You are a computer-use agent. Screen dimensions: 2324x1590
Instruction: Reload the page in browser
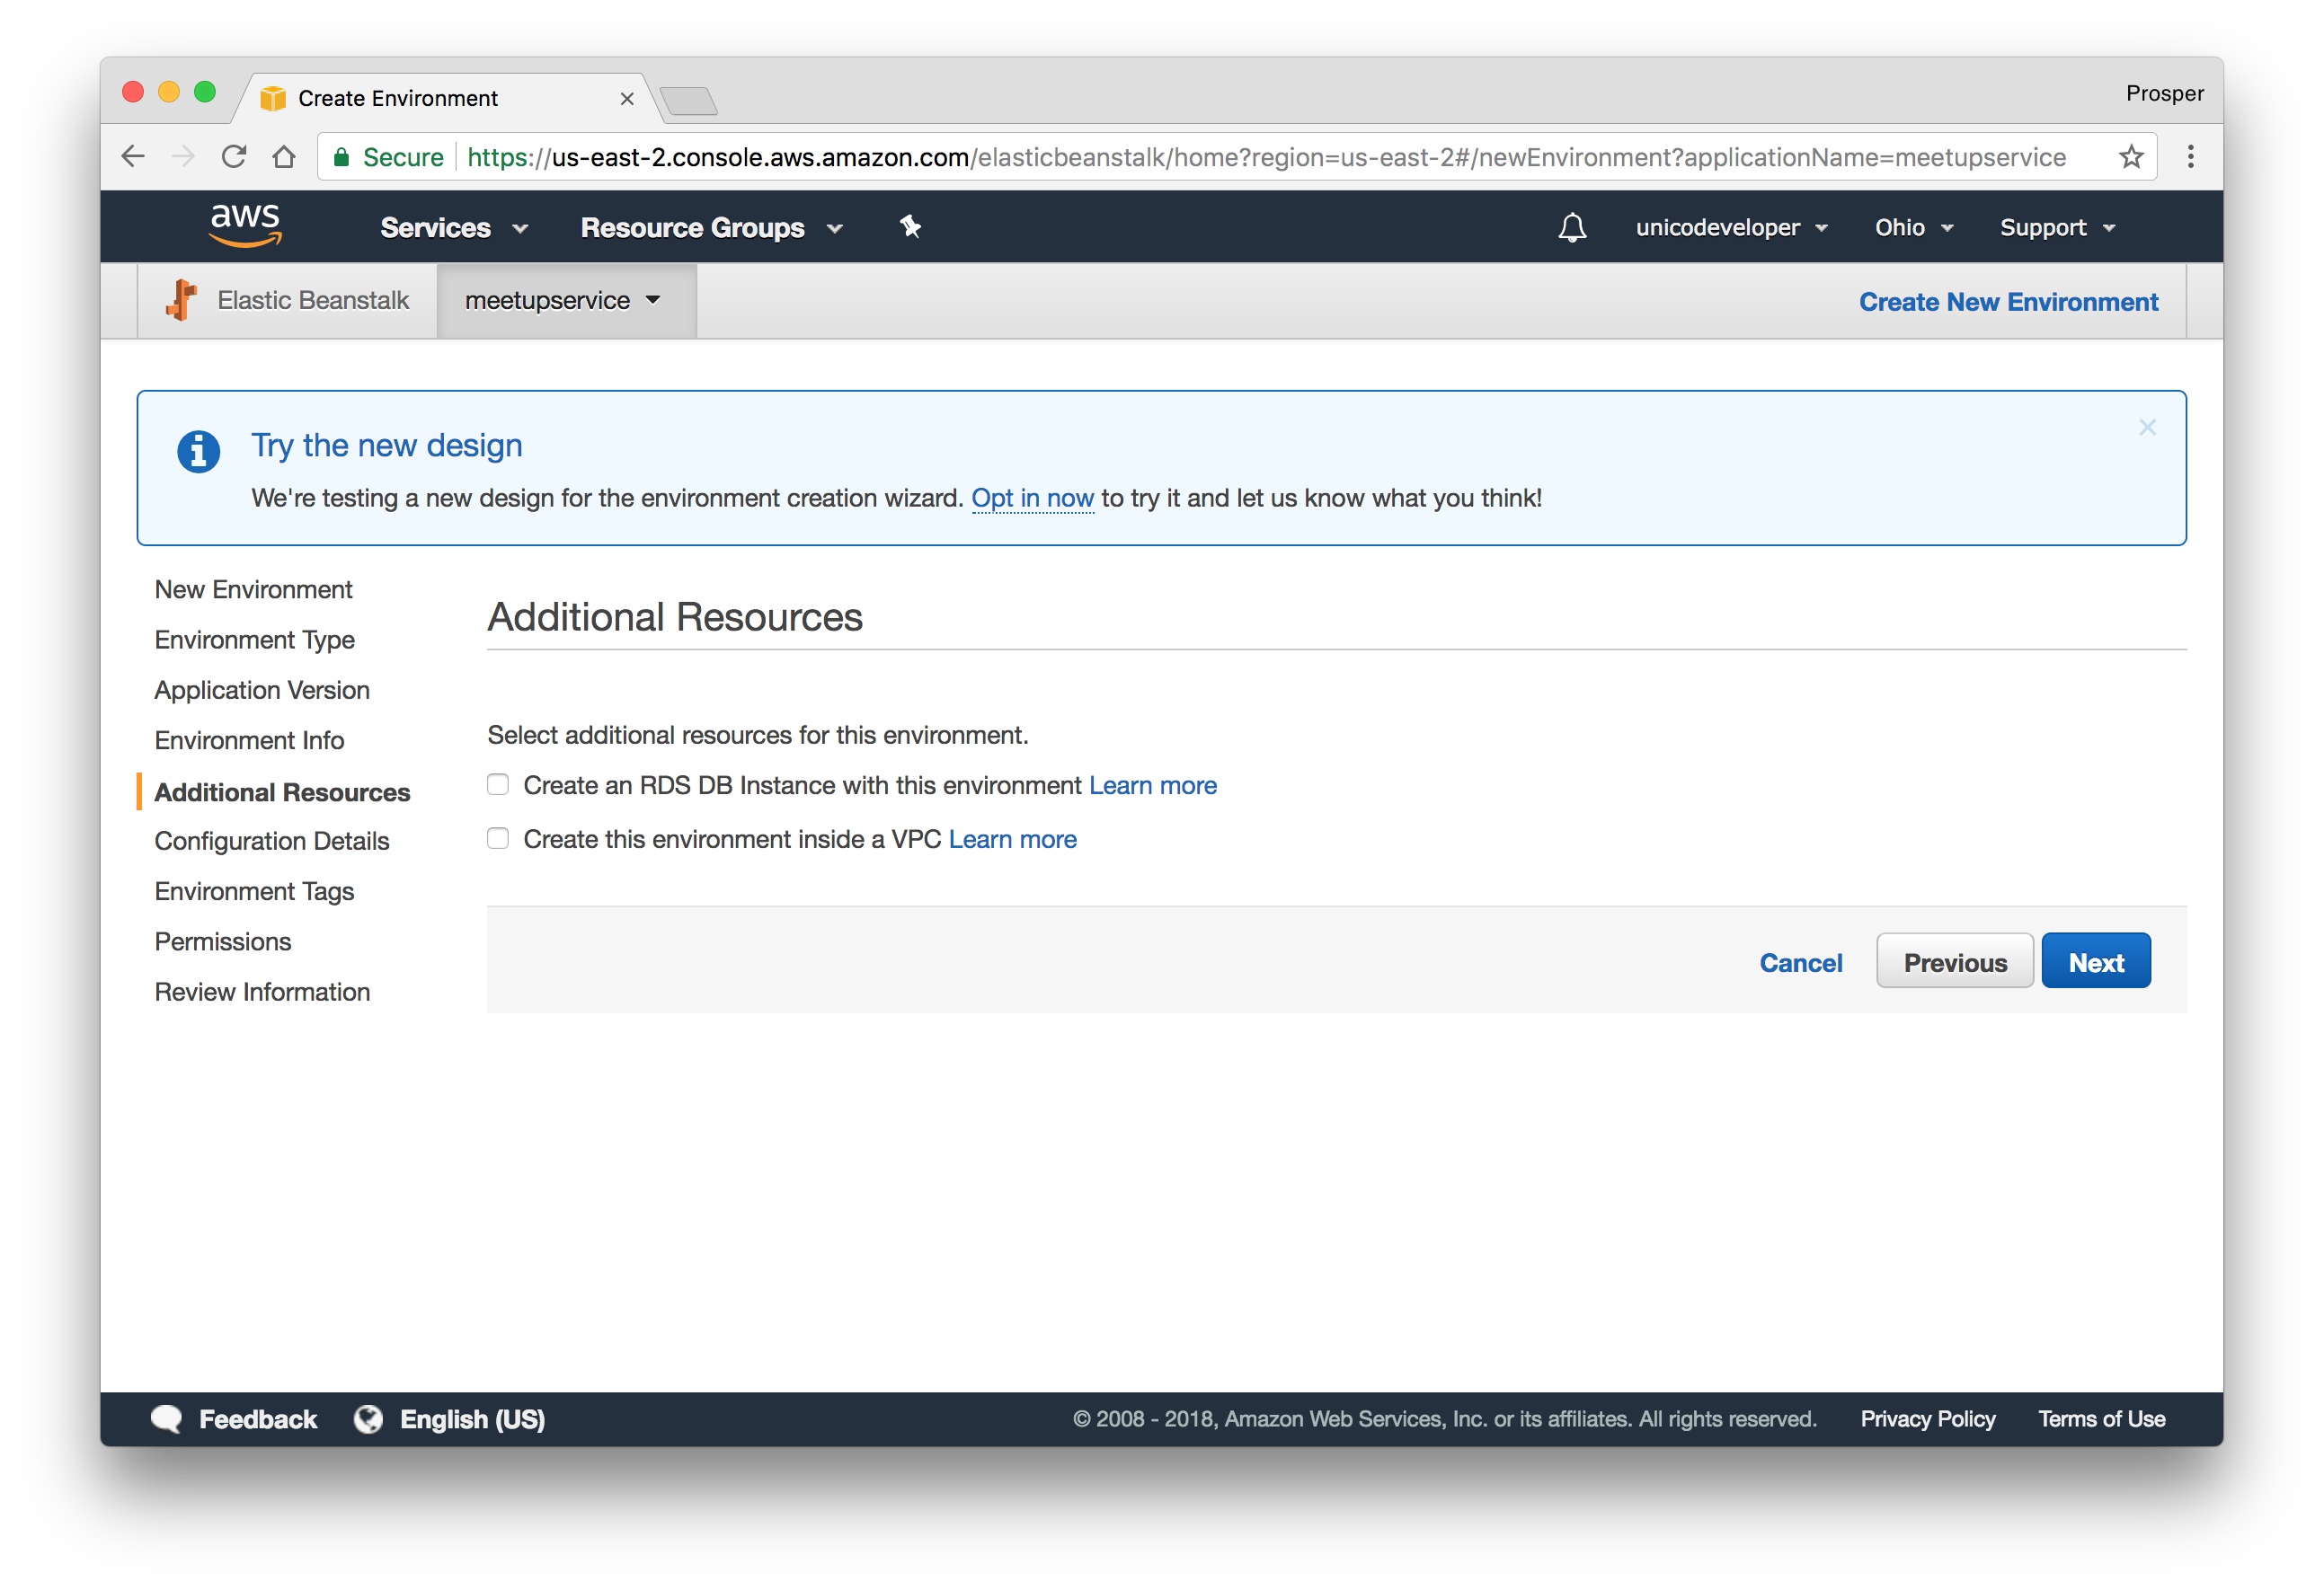point(234,157)
